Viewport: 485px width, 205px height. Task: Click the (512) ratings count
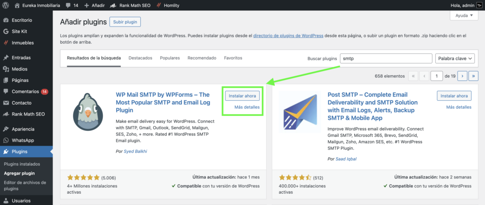(318, 178)
